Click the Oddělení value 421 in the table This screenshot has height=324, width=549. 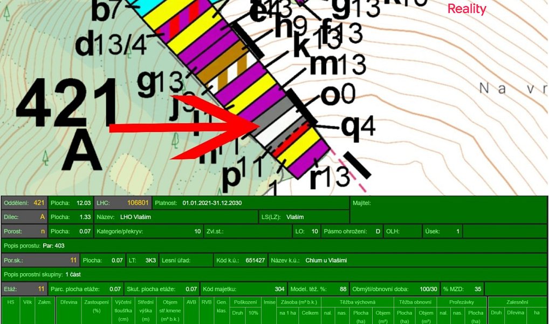(39, 203)
